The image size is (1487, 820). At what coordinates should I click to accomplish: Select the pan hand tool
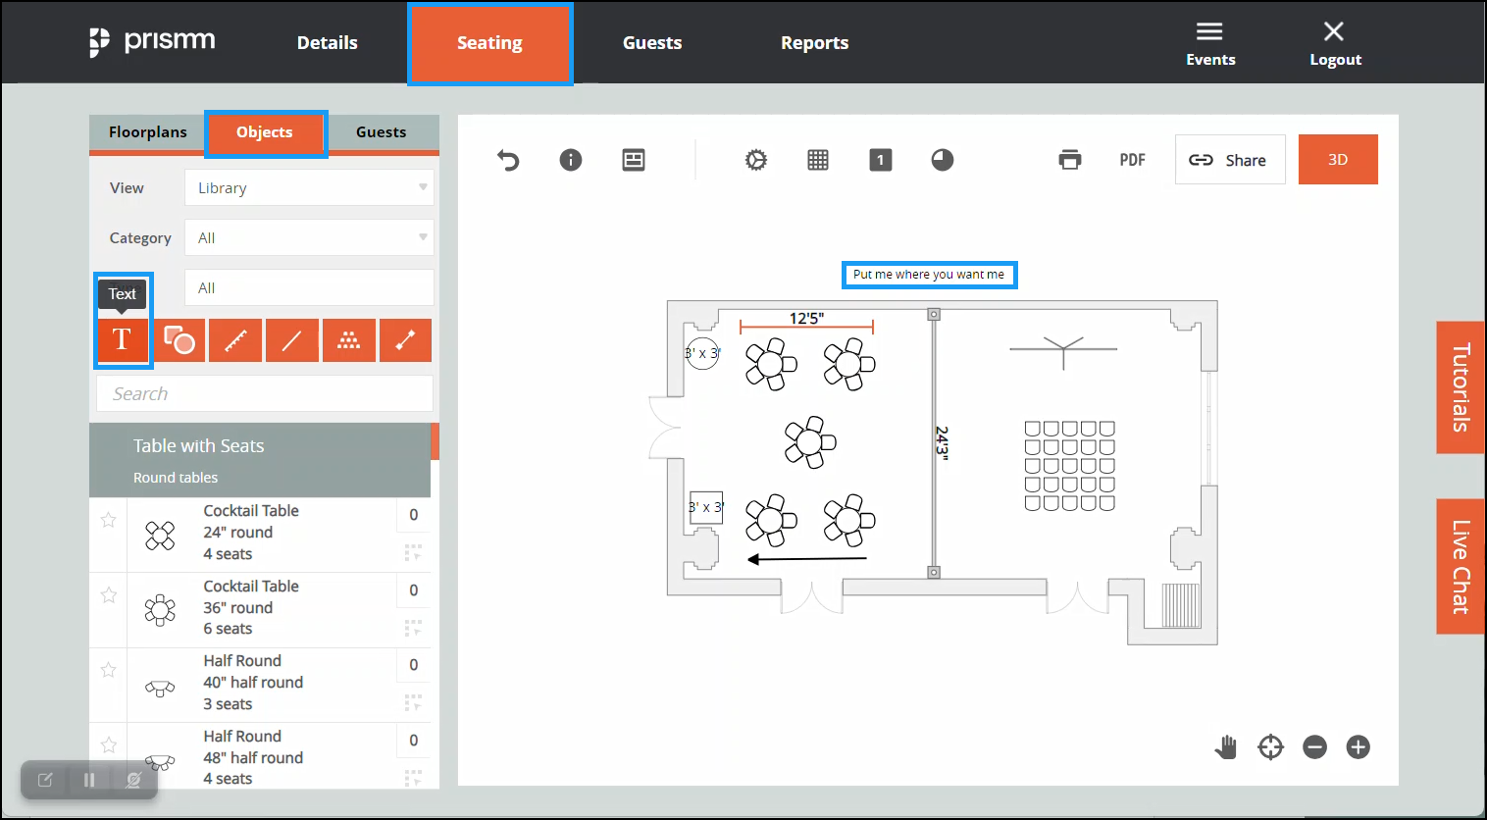point(1226,747)
